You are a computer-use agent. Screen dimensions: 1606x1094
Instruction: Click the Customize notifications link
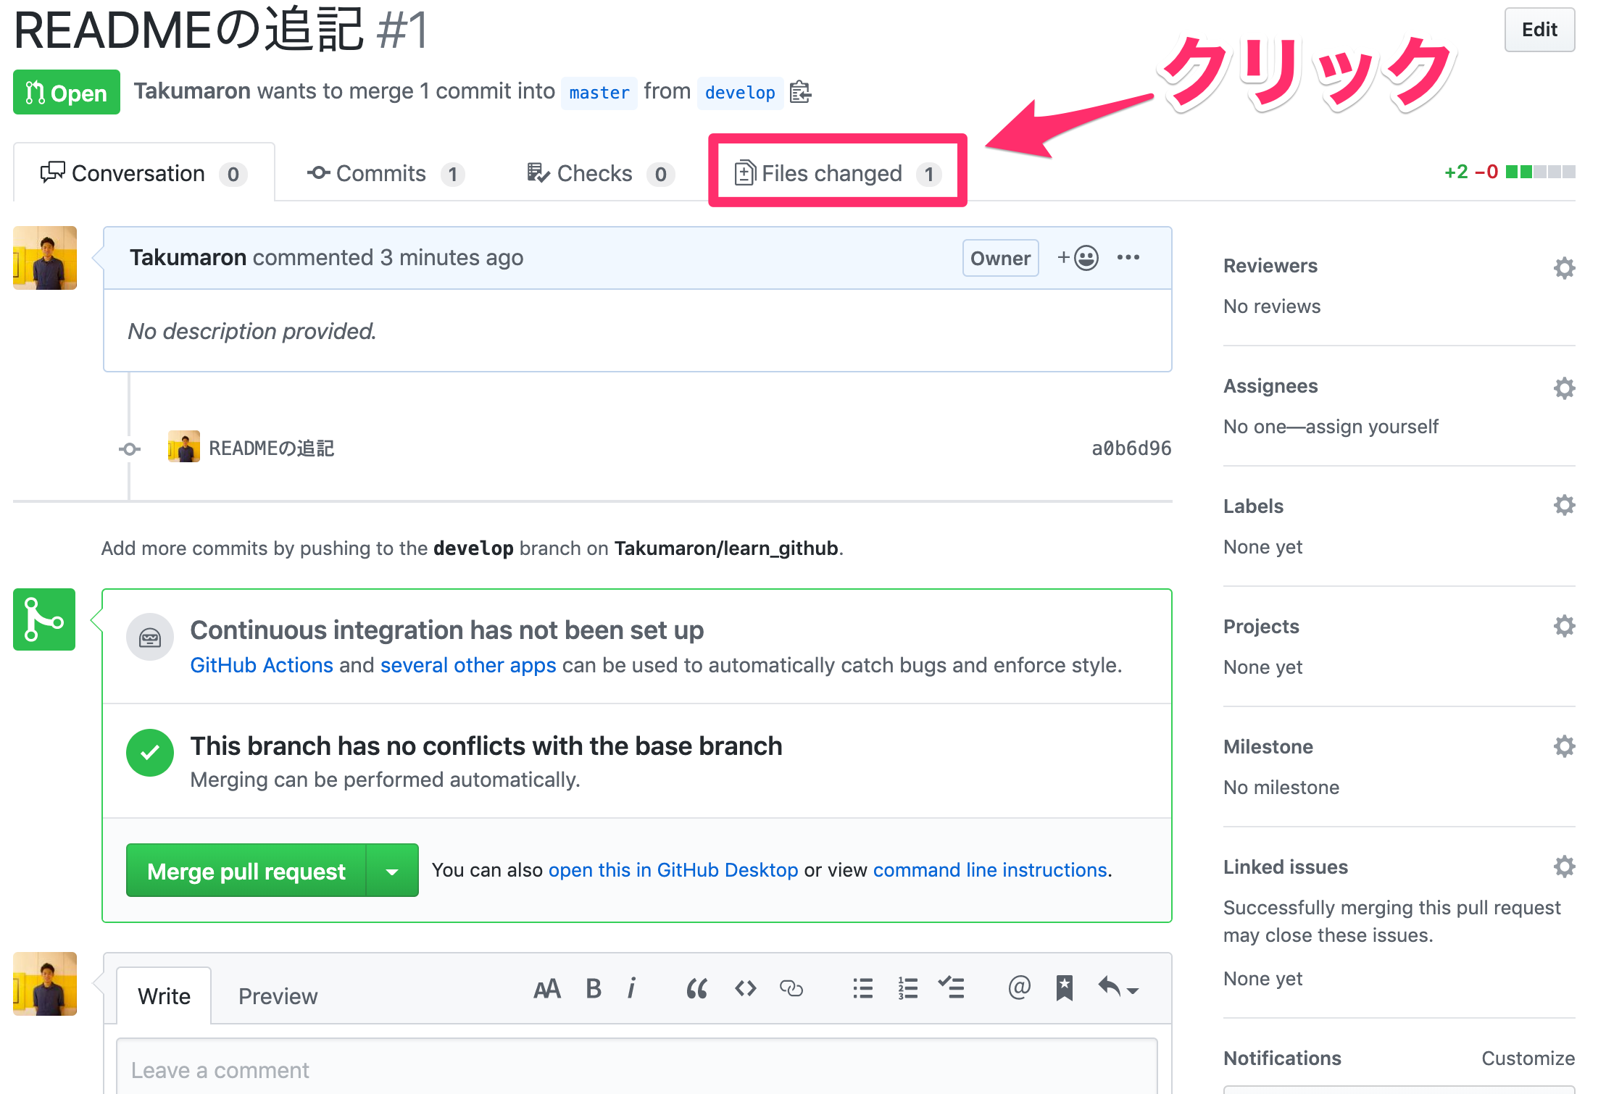tap(1528, 1058)
